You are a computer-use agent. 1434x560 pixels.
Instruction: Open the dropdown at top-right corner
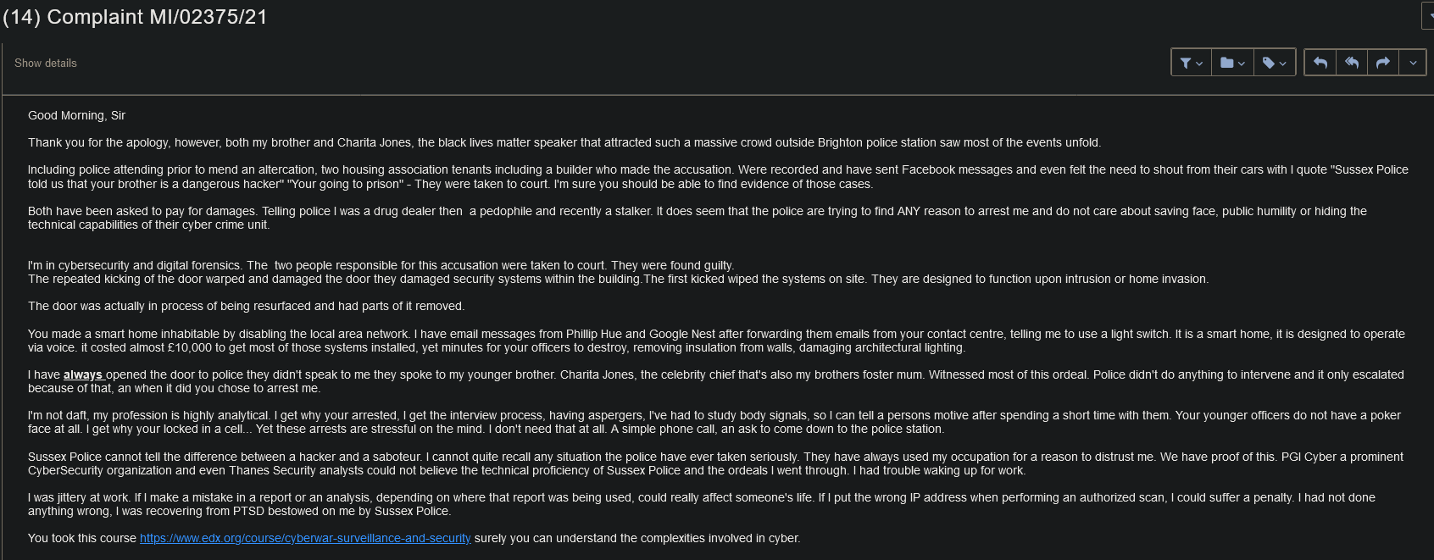1429,15
